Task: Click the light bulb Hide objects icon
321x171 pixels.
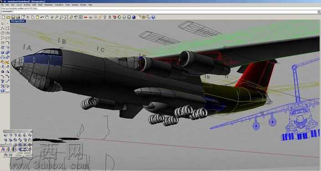Action: click(105, 17)
